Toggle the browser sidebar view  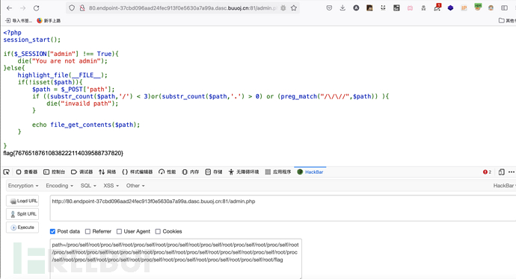(504, 8)
